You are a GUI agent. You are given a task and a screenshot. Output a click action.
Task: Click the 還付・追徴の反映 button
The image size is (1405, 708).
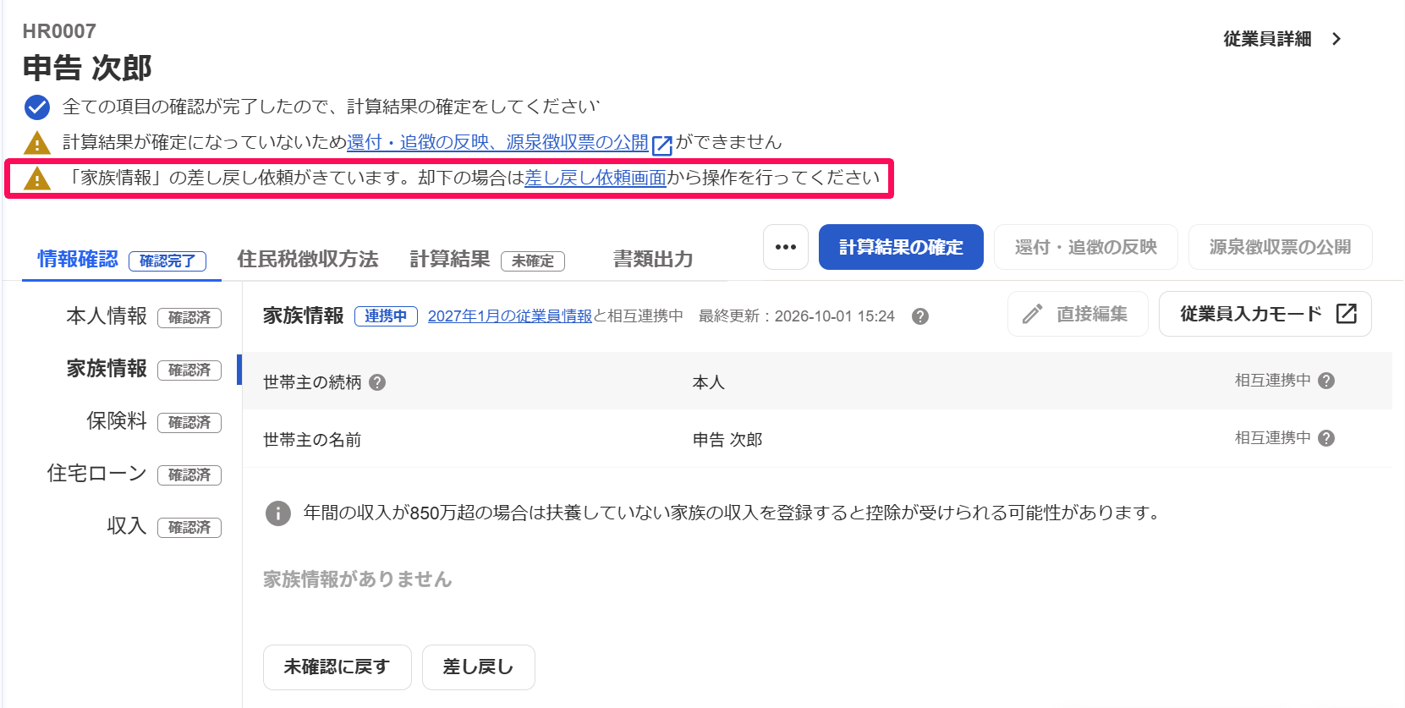click(1086, 247)
